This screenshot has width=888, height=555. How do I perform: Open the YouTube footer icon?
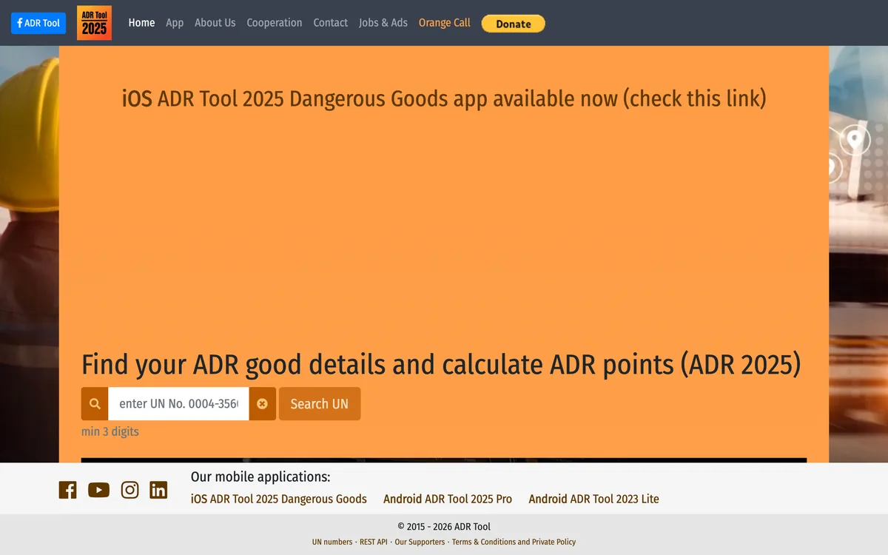tap(98, 490)
